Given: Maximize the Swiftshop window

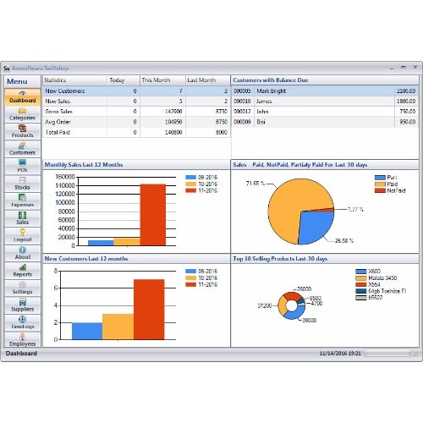Looking at the screenshot, I should point(404,68).
